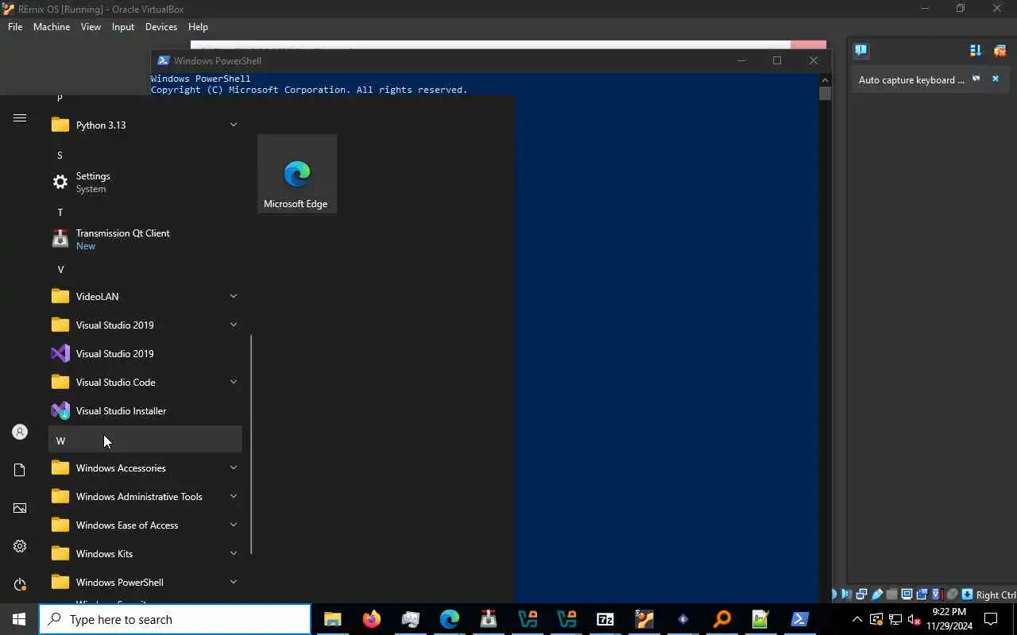The width and height of the screenshot is (1017, 635).
Task: Open Settings in the app list
Action: [x=145, y=182]
